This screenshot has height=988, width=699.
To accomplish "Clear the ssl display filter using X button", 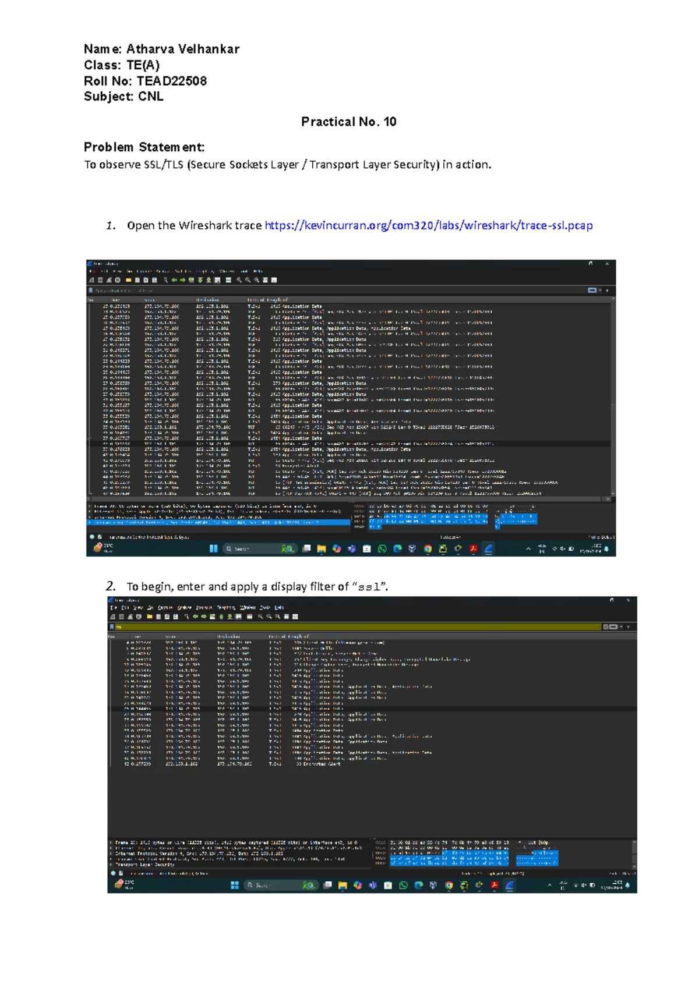I will [x=606, y=627].
